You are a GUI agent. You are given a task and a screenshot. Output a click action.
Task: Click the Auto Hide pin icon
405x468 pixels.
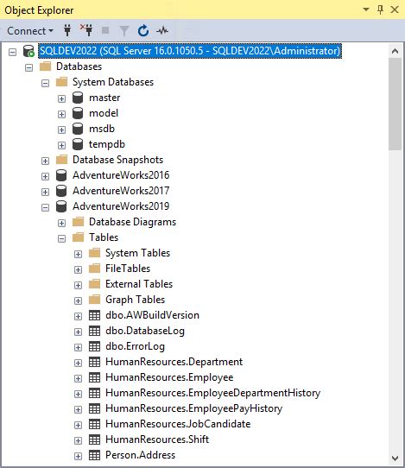click(x=380, y=9)
